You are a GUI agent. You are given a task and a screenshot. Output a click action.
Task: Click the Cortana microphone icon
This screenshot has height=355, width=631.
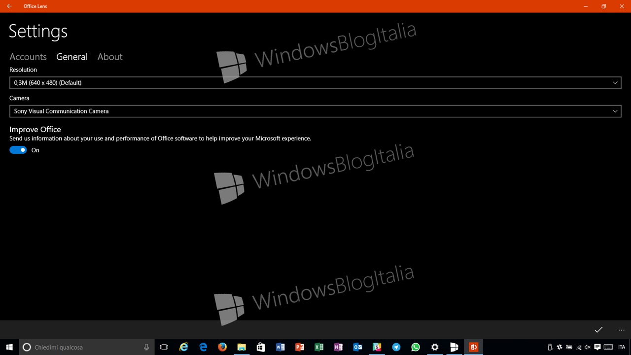click(146, 347)
